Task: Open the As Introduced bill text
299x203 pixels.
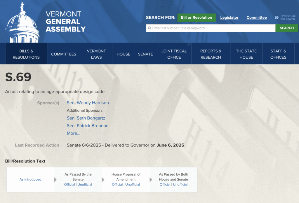Action: click(30, 179)
